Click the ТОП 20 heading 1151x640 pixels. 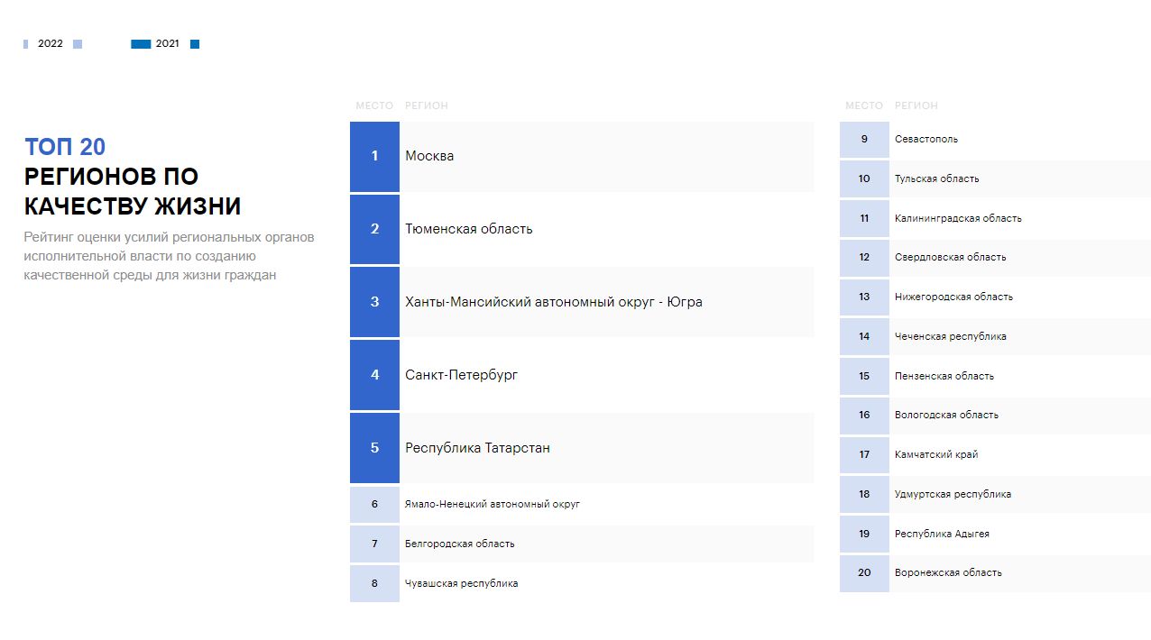pos(65,147)
